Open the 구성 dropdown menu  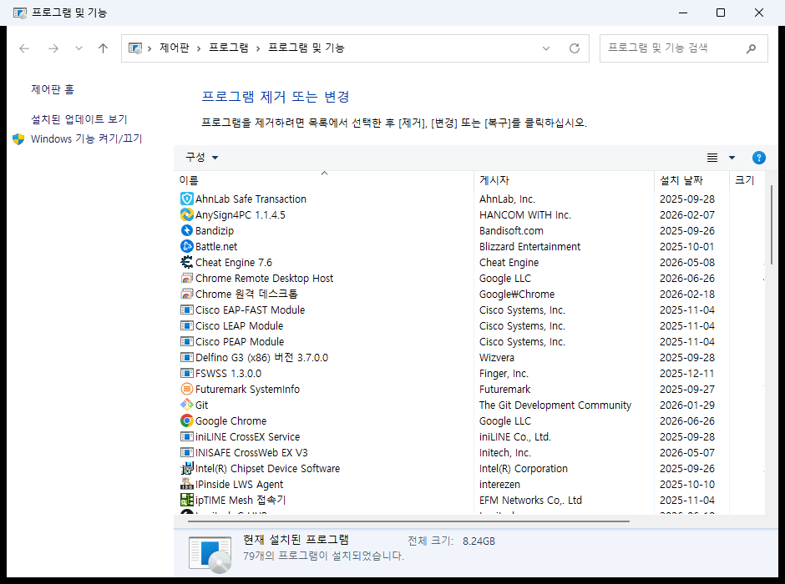pyautogui.click(x=202, y=158)
